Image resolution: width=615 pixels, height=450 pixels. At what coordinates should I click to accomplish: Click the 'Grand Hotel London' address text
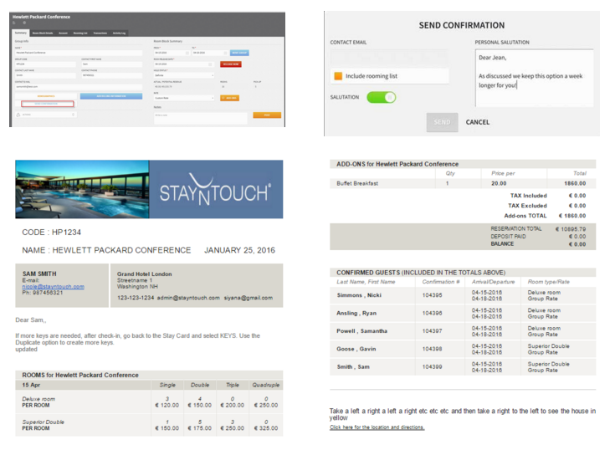coord(144,274)
